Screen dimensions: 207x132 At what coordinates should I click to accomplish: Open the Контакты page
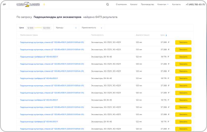click(176, 4)
